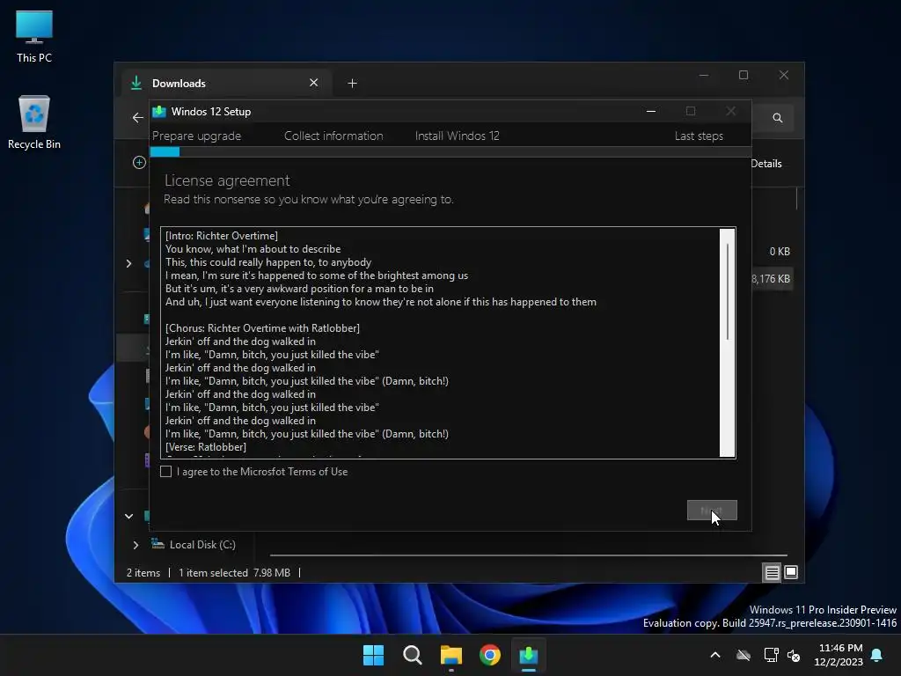Close the Downloads tab in File Explorer
This screenshot has width=901, height=676.
[314, 83]
